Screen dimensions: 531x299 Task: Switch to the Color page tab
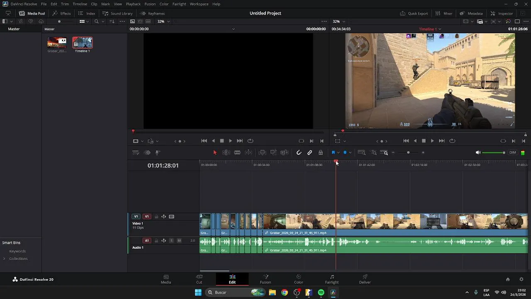tap(299, 279)
